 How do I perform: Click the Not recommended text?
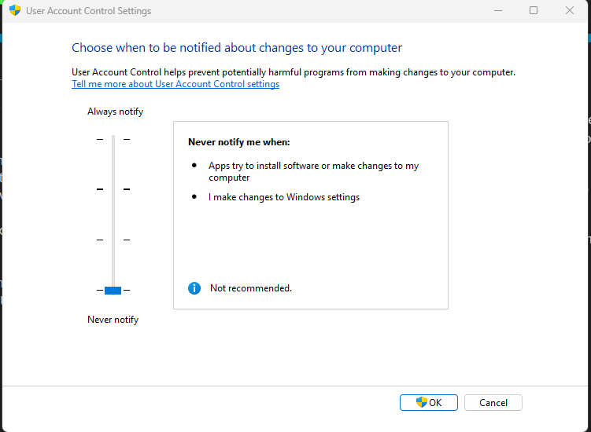tap(250, 288)
